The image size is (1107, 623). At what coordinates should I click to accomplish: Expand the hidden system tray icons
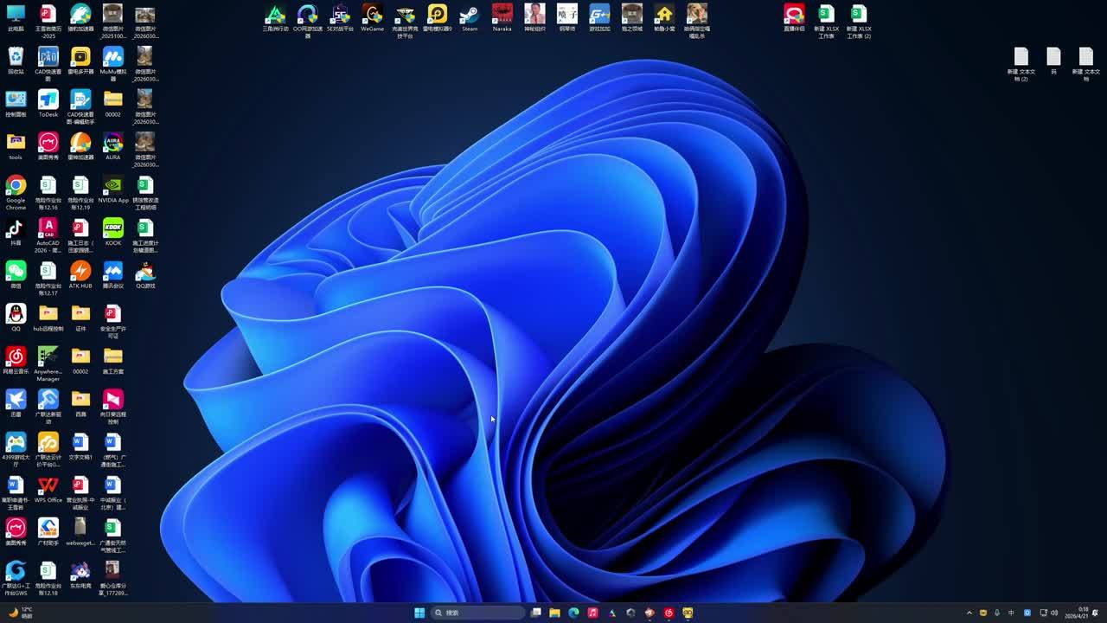(969, 613)
